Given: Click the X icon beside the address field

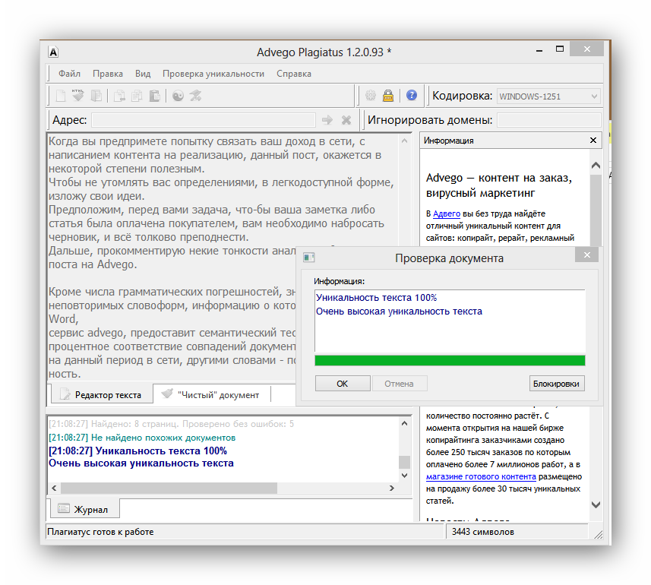Looking at the screenshot, I should pos(346,120).
